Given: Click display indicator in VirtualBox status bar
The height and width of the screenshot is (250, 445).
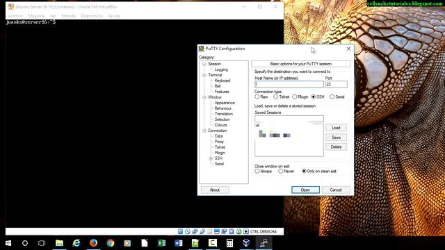Looking at the screenshot, I should coord(217,231).
